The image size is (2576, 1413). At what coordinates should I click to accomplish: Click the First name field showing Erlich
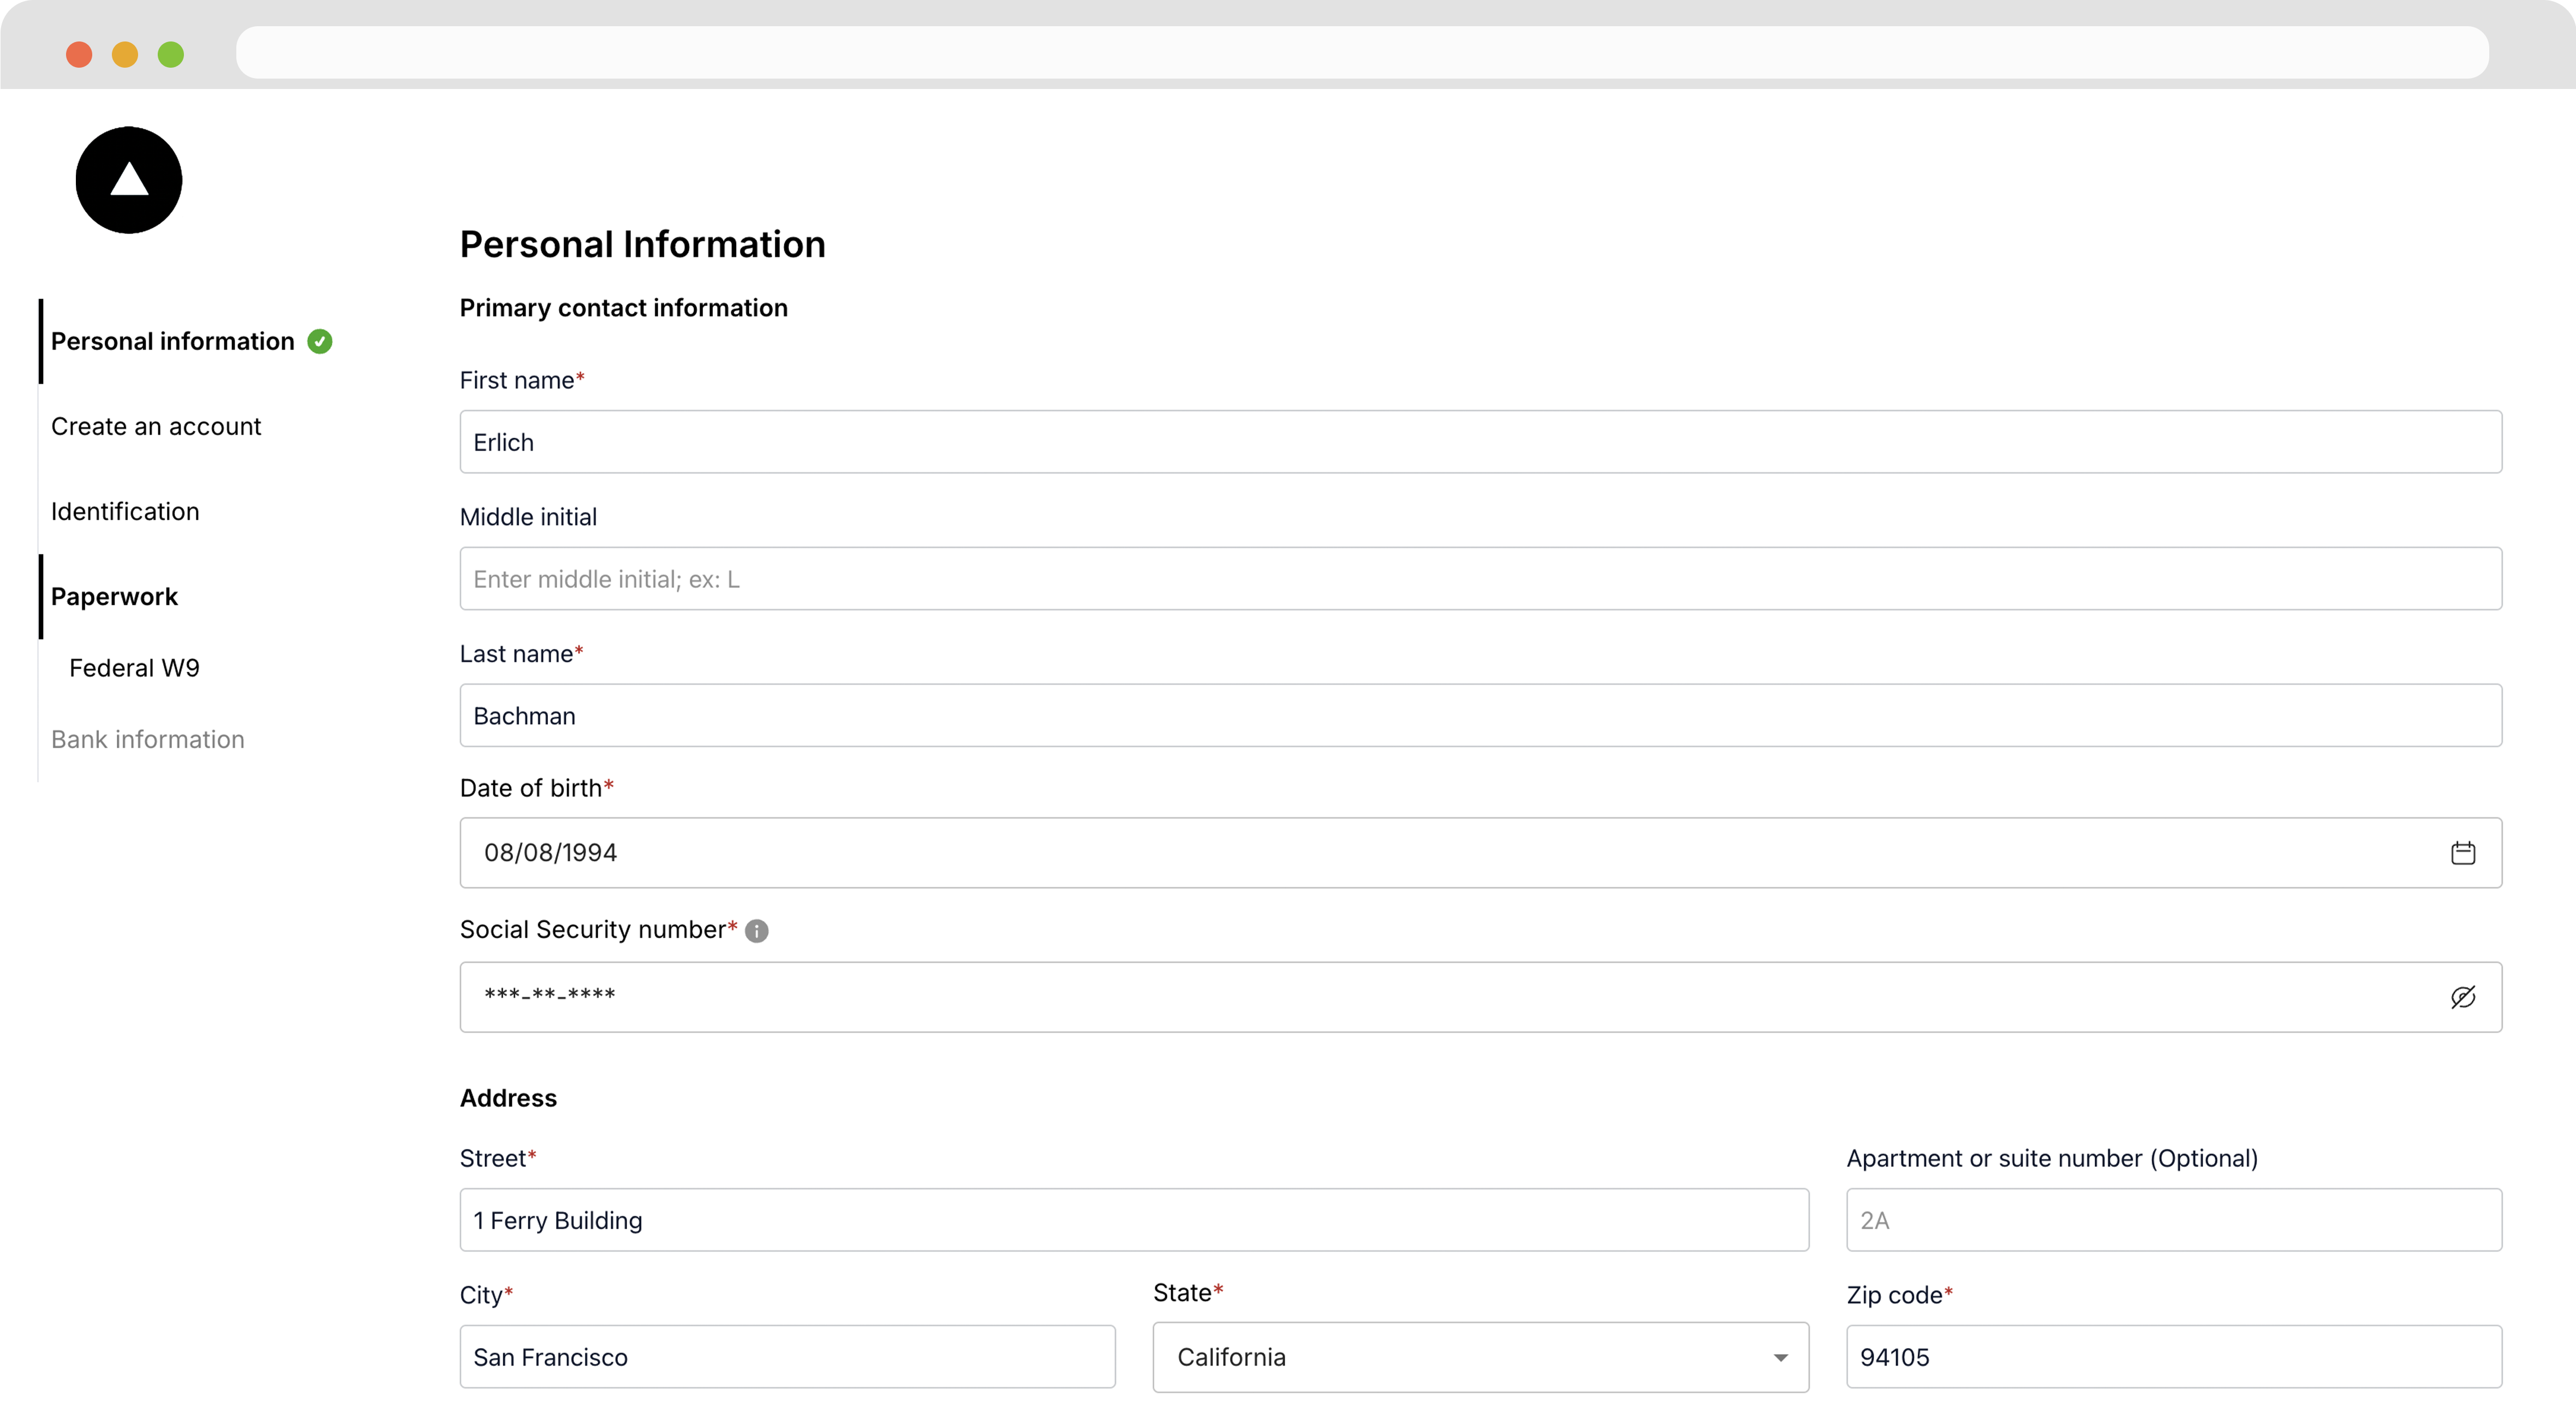tap(1480, 440)
